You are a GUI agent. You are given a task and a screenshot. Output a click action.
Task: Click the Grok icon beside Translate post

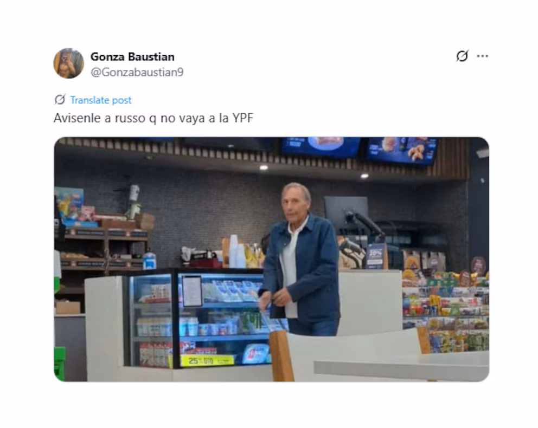60,100
